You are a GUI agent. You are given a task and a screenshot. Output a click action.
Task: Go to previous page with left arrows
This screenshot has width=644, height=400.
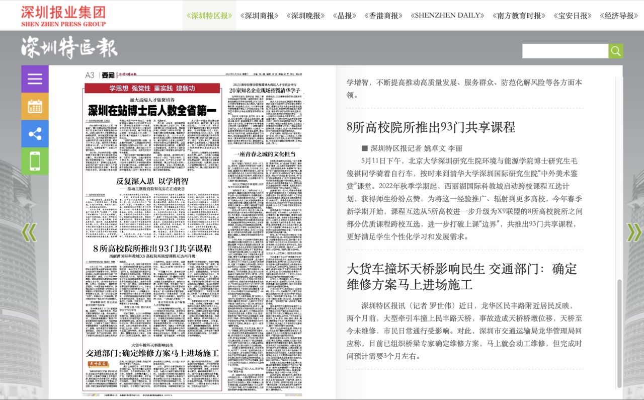[x=29, y=232]
